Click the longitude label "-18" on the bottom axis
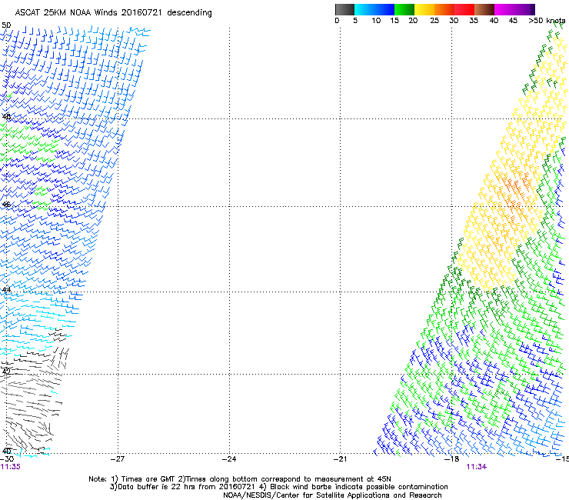The width and height of the screenshot is (569, 500). click(x=452, y=459)
